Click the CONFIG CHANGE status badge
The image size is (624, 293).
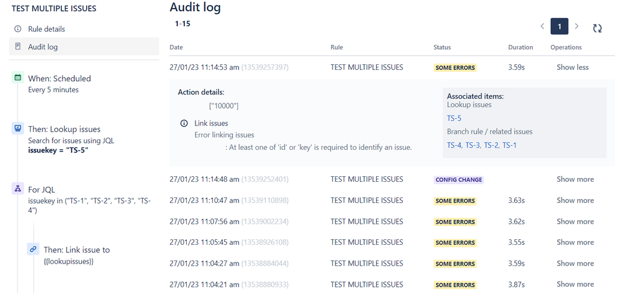pyautogui.click(x=458, y=179)
